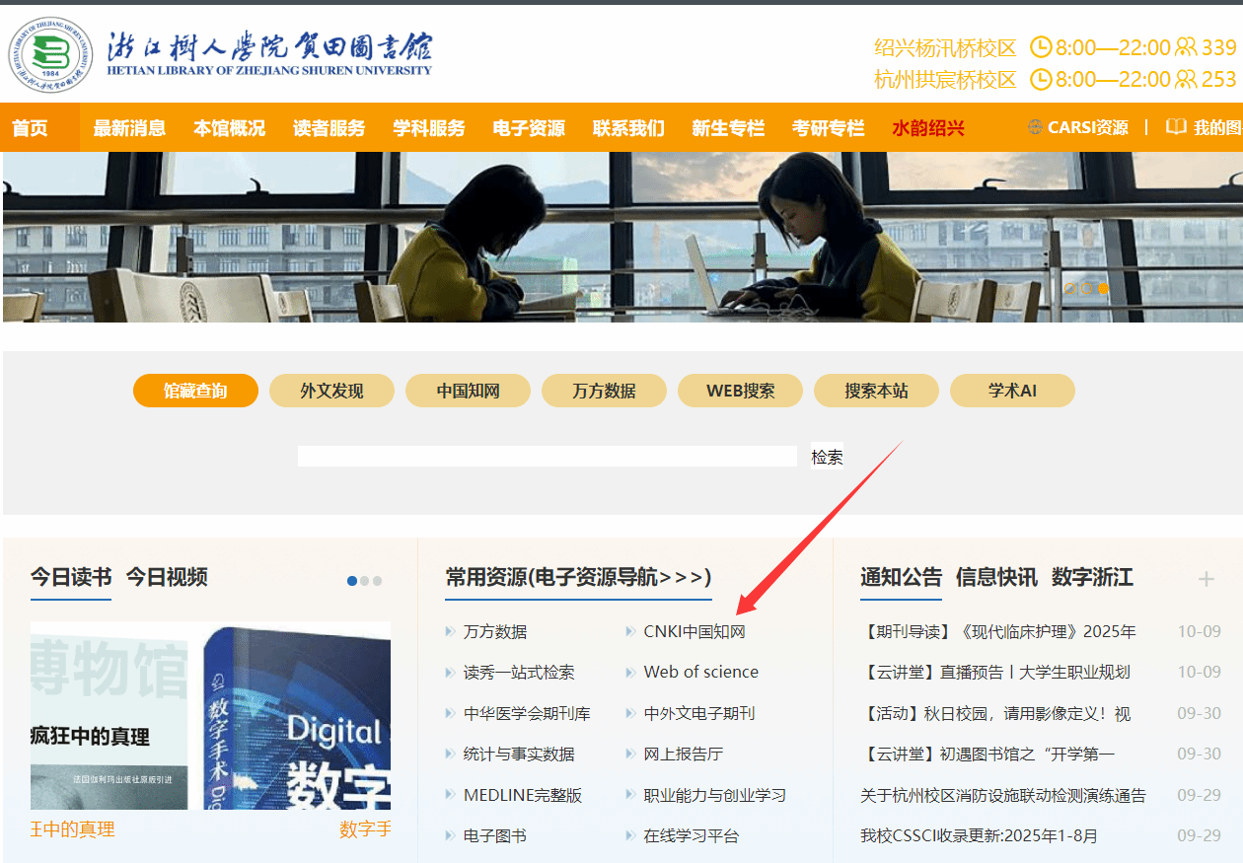Switch search mode to 中国知网

click(468, 391)
